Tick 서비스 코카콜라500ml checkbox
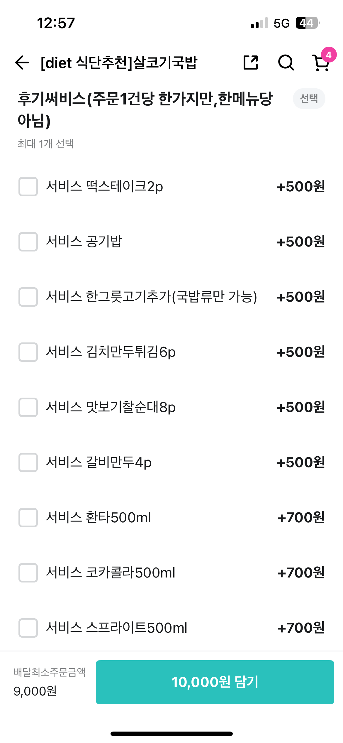Screen dimensions: 343x743 point(28,573)
